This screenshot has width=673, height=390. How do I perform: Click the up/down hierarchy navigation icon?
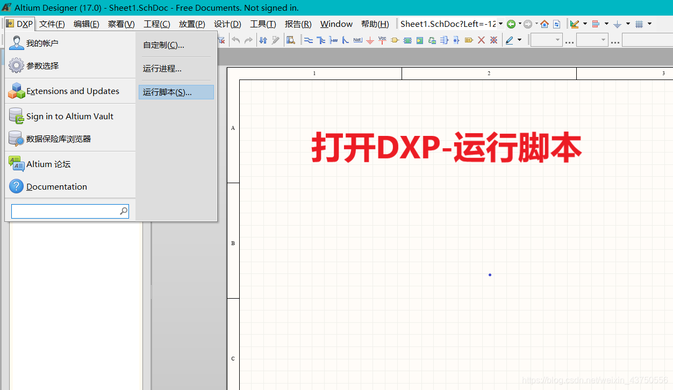[x=263, y=40]
